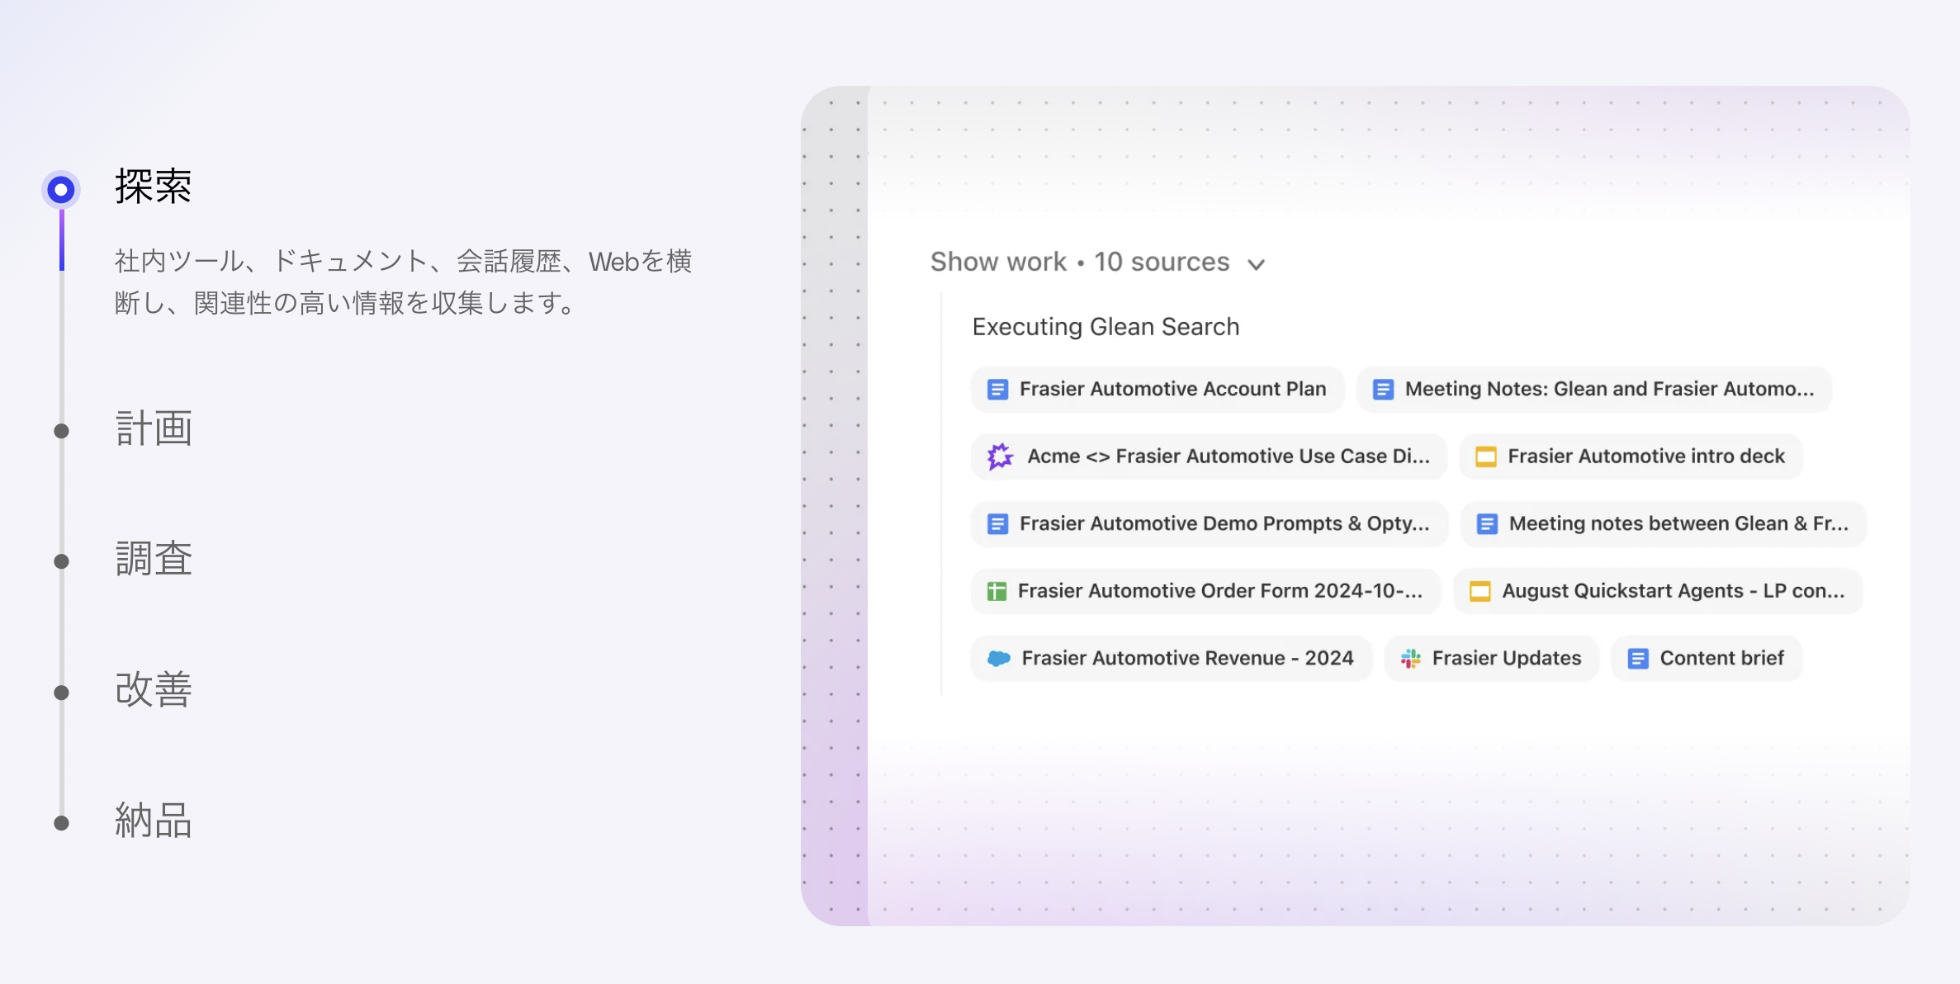Click the Slack icon on Frasier Updates
The width and height of the screenshot is (1960, 984).
tap(1410, 658)
